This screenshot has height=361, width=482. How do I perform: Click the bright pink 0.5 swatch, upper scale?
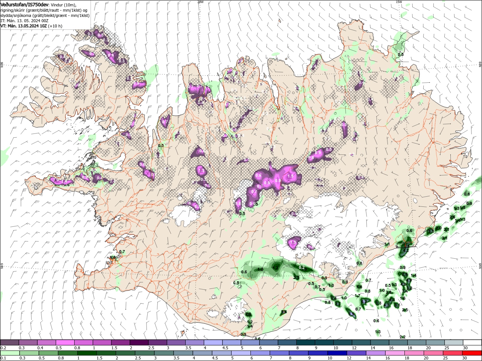[x=65, y=343]
